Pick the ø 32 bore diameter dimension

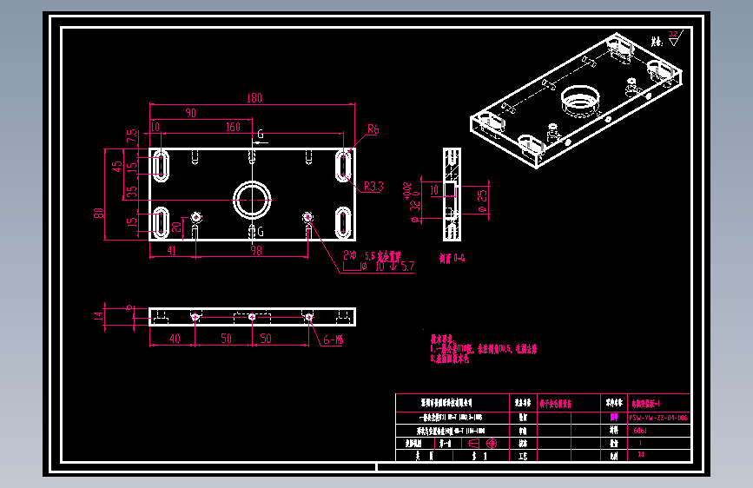415,211
